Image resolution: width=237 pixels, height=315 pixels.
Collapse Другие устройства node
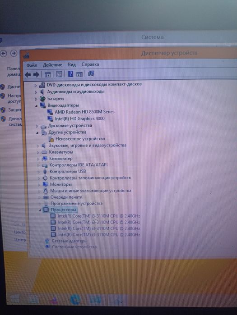[x=37, y=133]
